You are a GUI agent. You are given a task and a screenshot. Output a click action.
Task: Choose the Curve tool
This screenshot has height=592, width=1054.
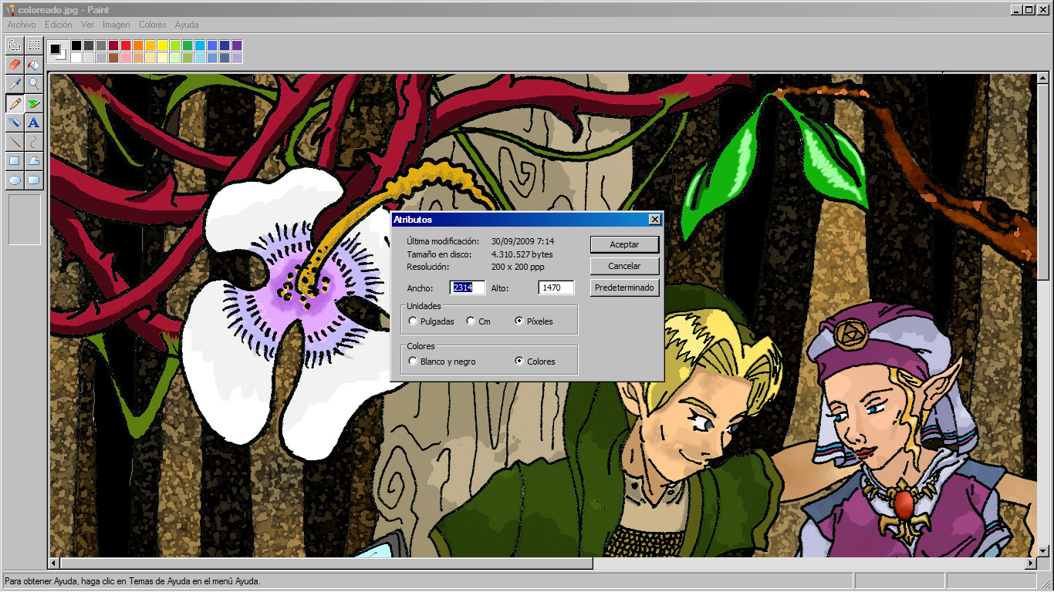click(34, 141)
